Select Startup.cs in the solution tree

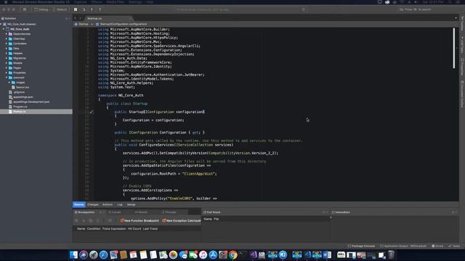[x=36, y=112]
